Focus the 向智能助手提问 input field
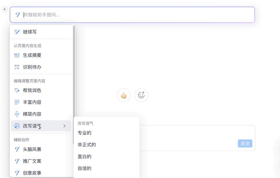280x178 pixels. coord(132,15)
